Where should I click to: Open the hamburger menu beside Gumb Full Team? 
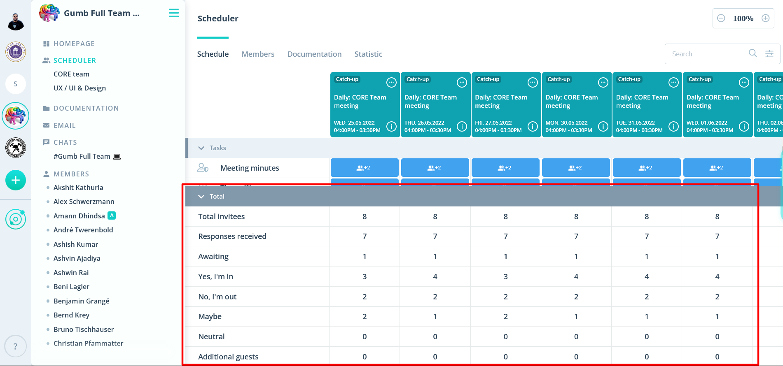coord(174,13)
